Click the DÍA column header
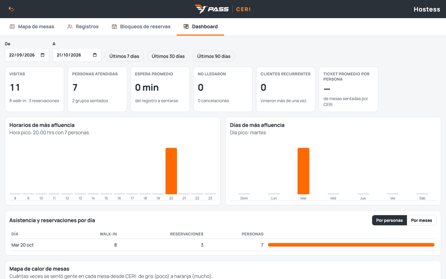Viewport: 446px width, 279px height. tap(15, 234)
